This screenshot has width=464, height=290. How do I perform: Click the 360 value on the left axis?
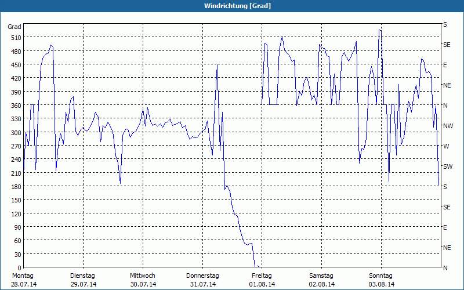(x=16, y=106)
